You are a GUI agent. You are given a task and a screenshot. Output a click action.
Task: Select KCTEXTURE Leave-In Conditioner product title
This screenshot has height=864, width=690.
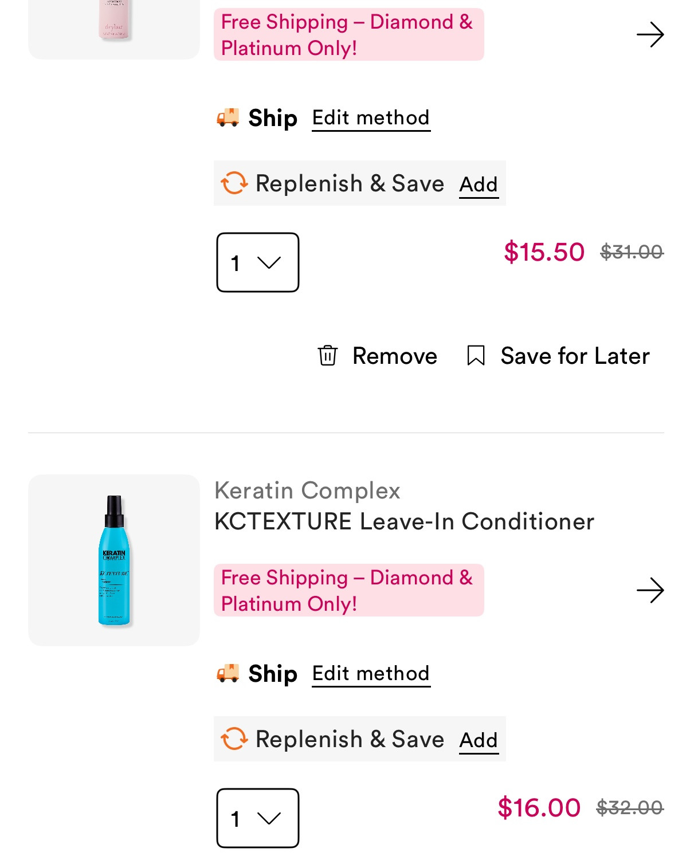click(404, 521)
